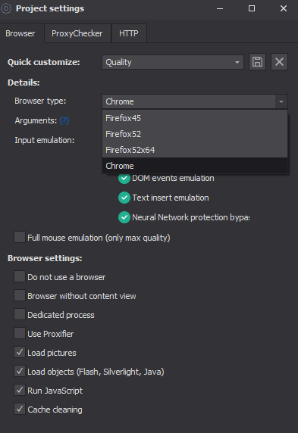Enable the Use Proxifier checkbox
298x433 pixels.
pyautogui.click(x=20, y=333)
